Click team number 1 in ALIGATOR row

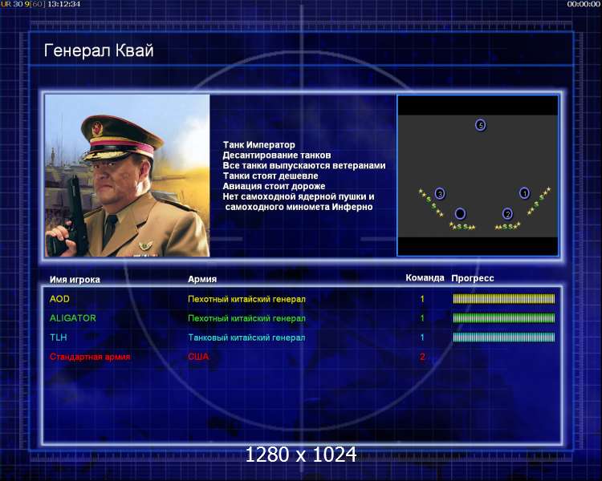422,318
